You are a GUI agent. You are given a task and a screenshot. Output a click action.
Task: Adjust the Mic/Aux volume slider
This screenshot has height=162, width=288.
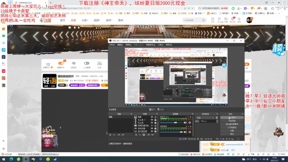[171, 122]
